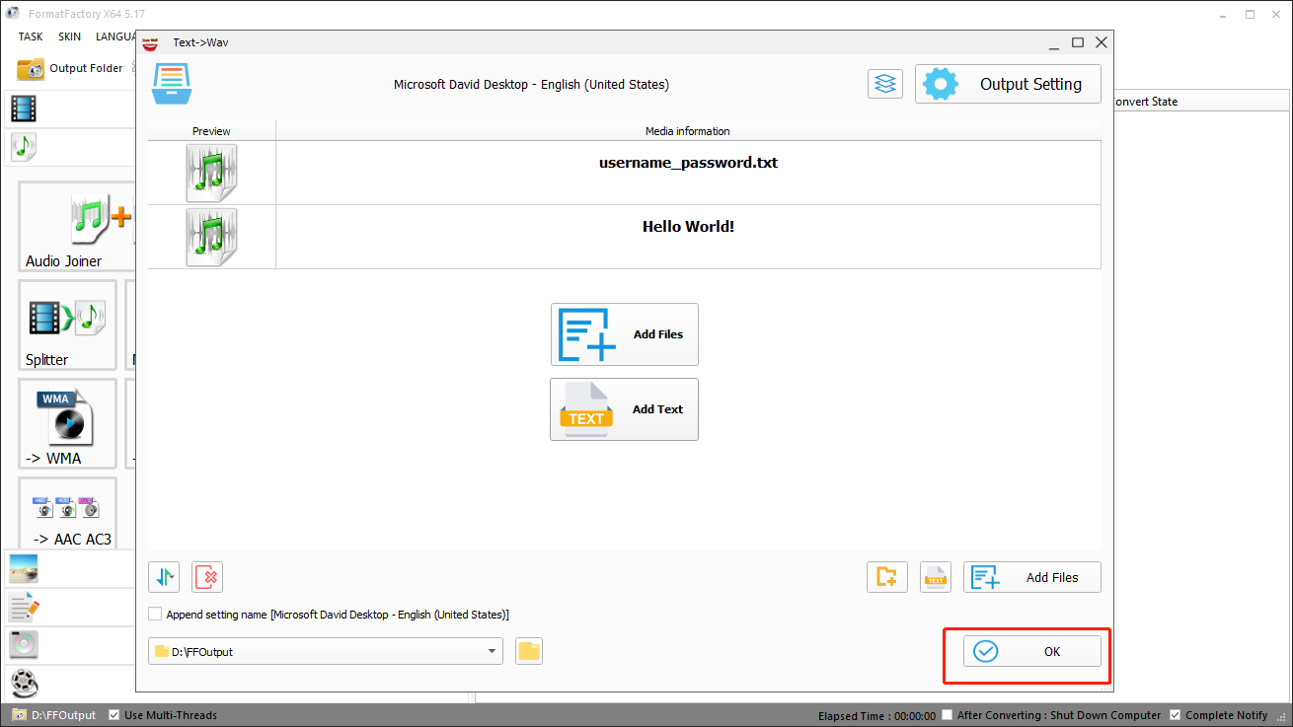Click the Text->Wav lips icon in title bar
The width and height of the screenshot is (1293, 727).
pos(151,42)
